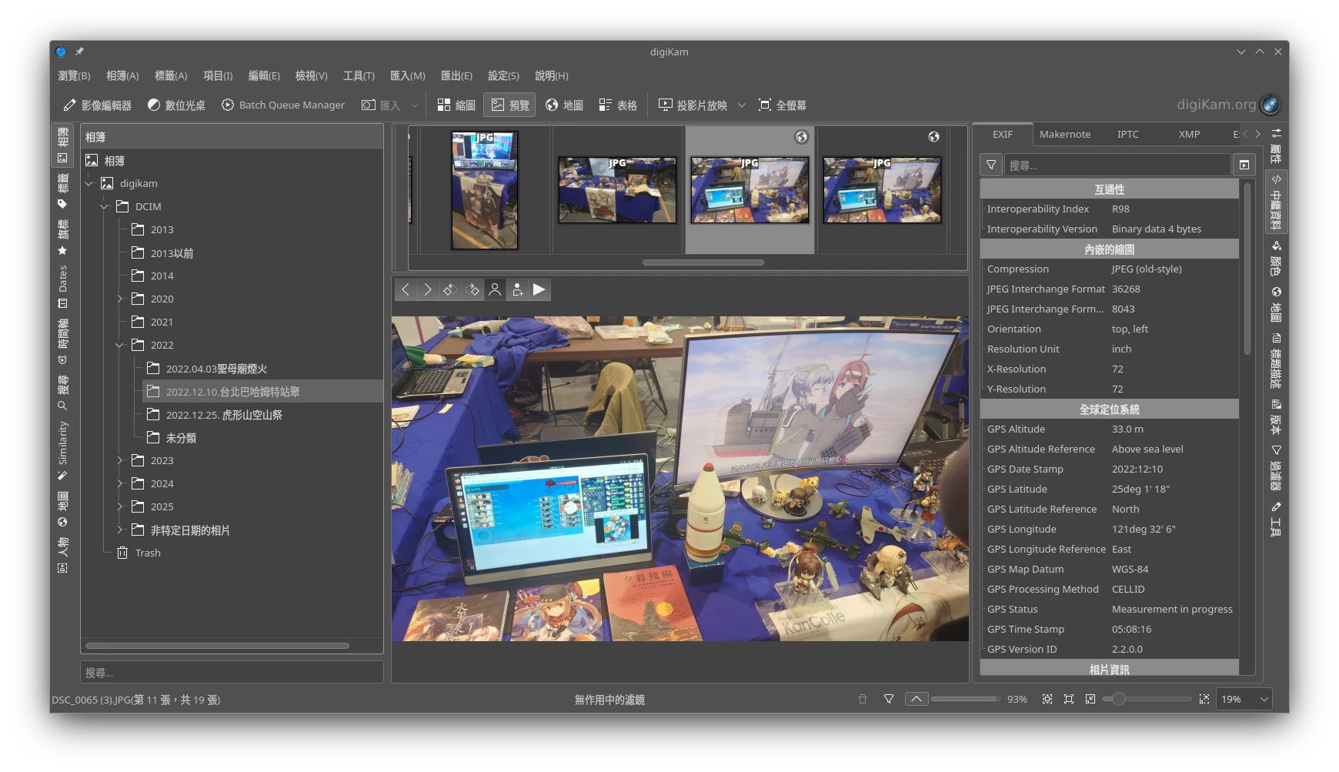Click the add face tag icon
Viewport: 1339px width, 772px height.
click(517, 290)
